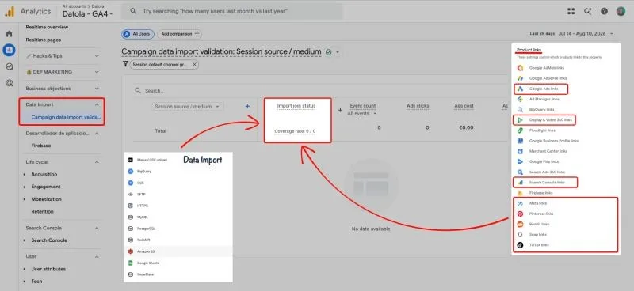The image size is (634, 291).
Task: Open the Datola - GA4 property selector
Action: pyautogui.click(x=88, y=14)
